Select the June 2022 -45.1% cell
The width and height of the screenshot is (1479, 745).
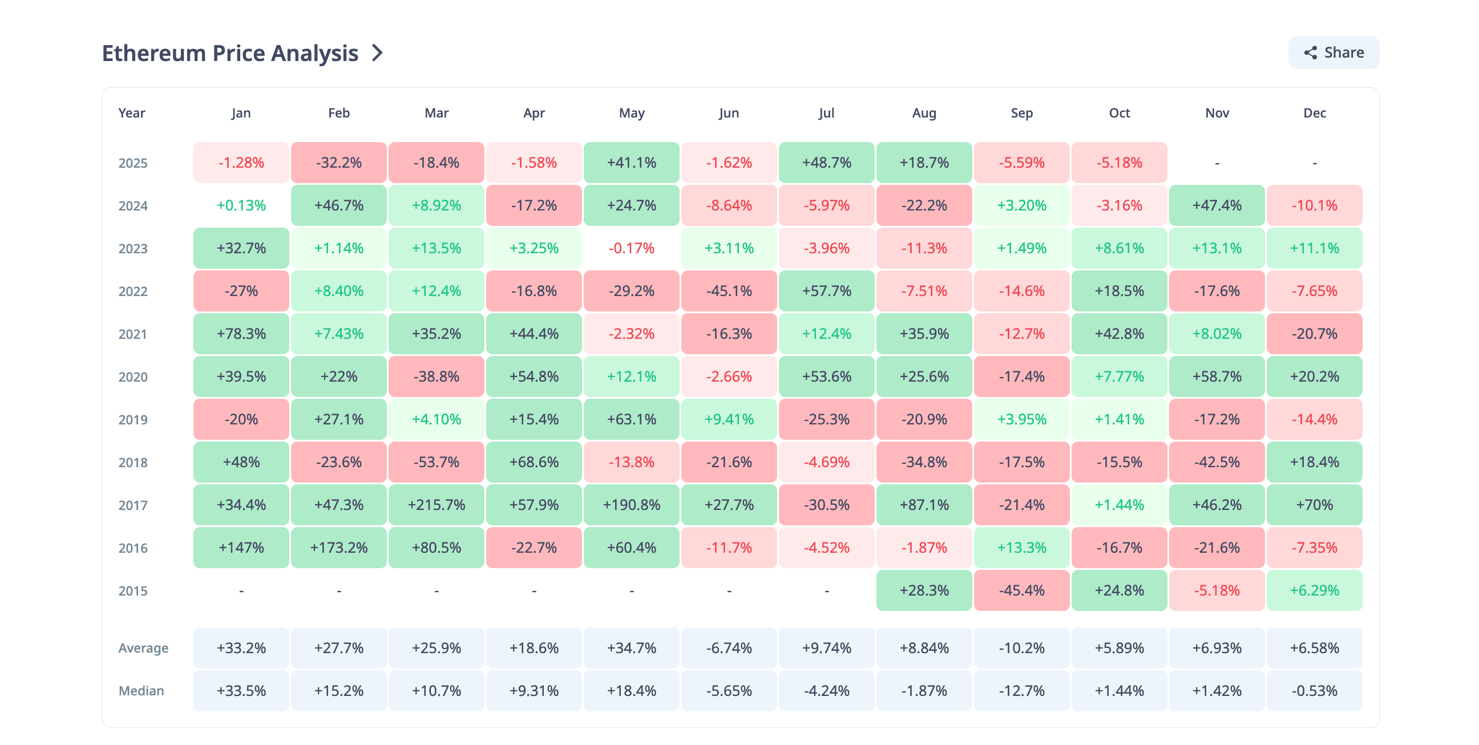point(729,291)
